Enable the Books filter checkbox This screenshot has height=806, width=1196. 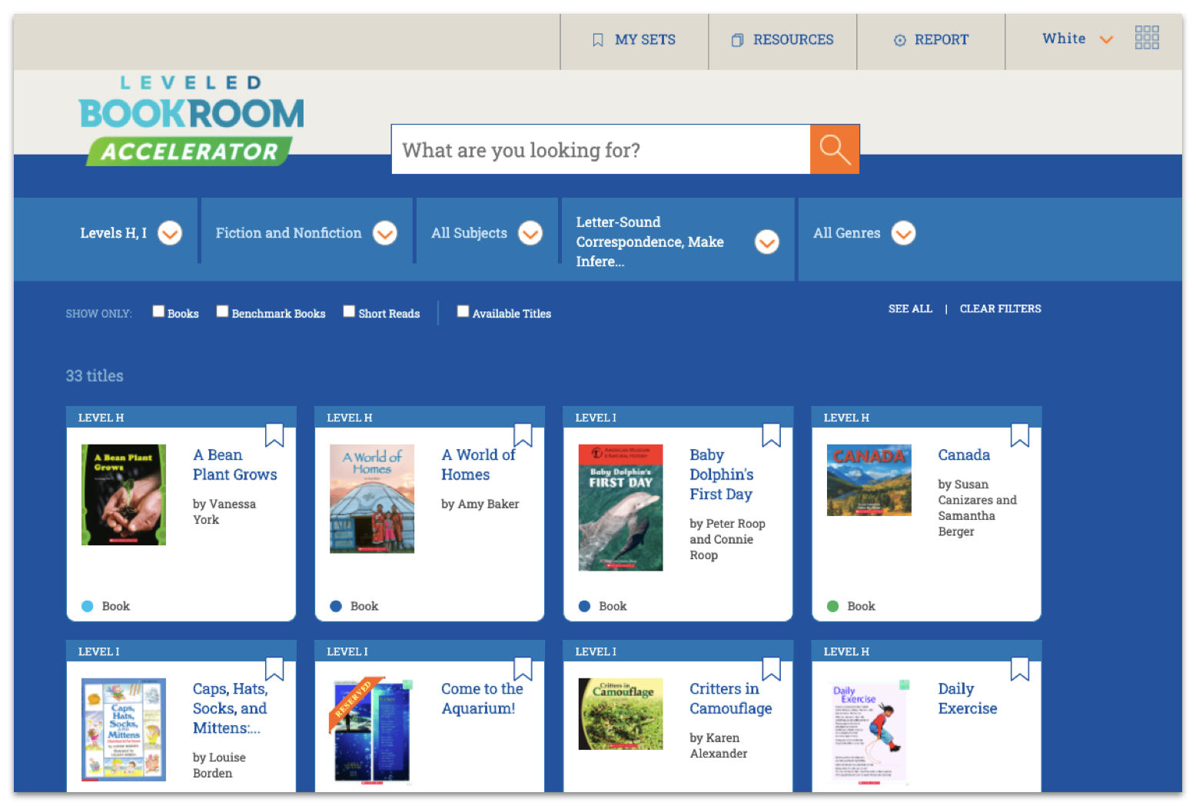158,311
